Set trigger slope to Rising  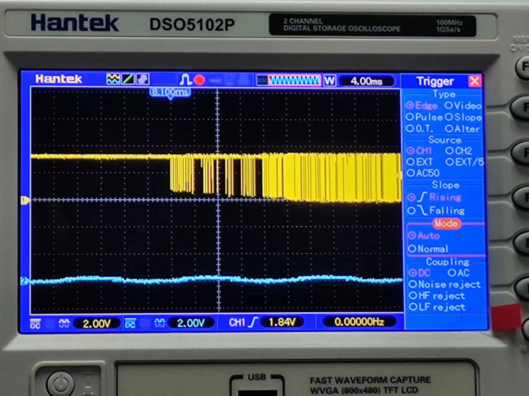click(434, 197)
